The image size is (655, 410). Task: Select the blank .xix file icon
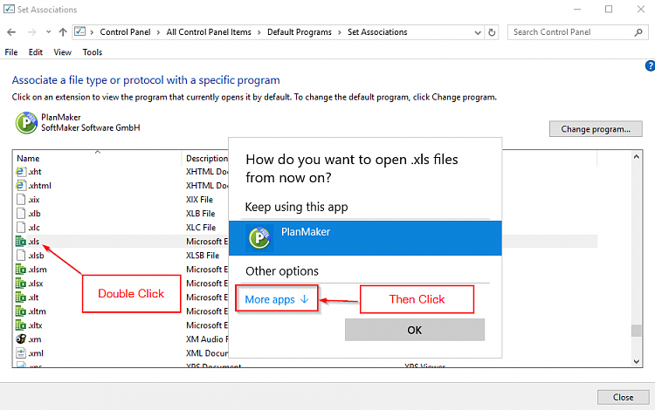(21, 200)
